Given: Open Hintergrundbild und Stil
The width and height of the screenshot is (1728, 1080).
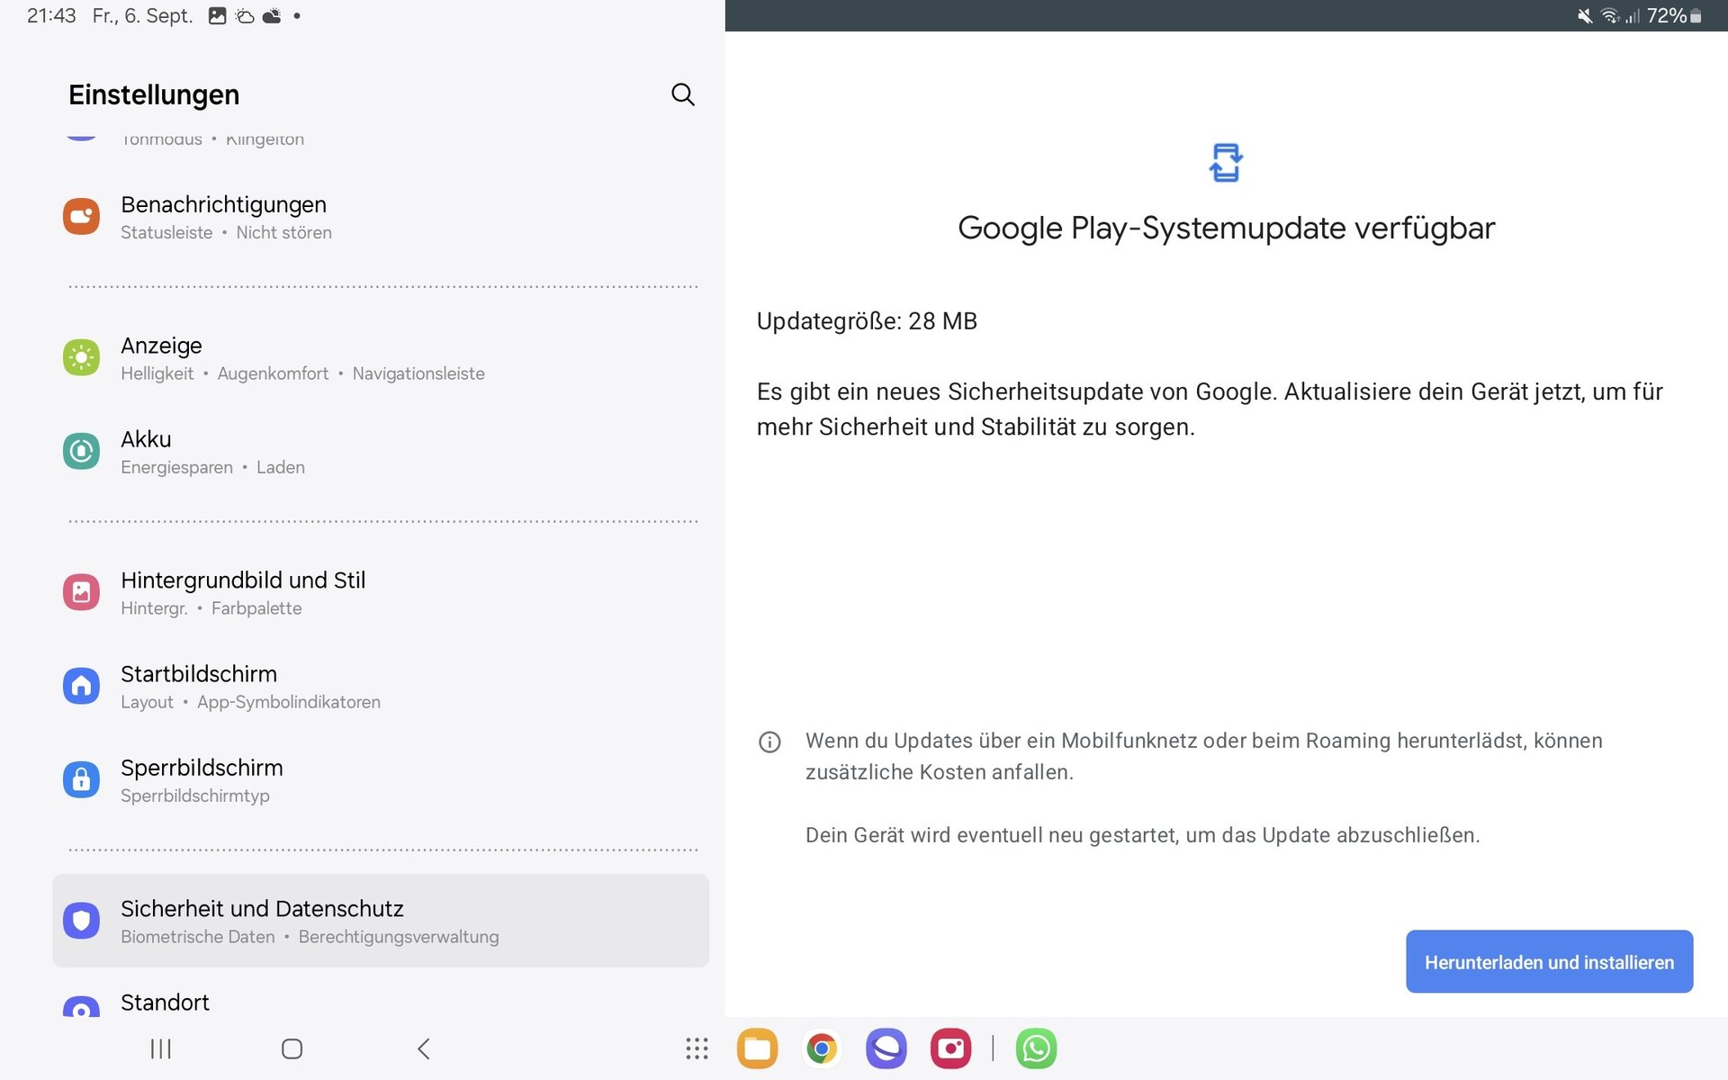Looking at the screenshot, I should click(243, 593).
